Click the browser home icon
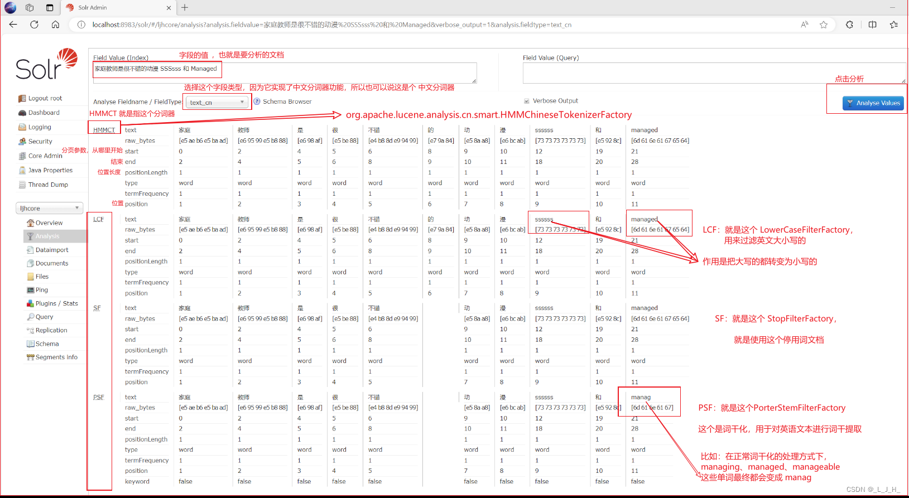 (x=55, y=25)
